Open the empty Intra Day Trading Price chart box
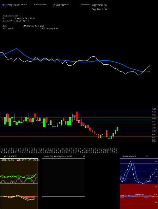The height and width of the screenshot is (209, 158). [63, 177]
